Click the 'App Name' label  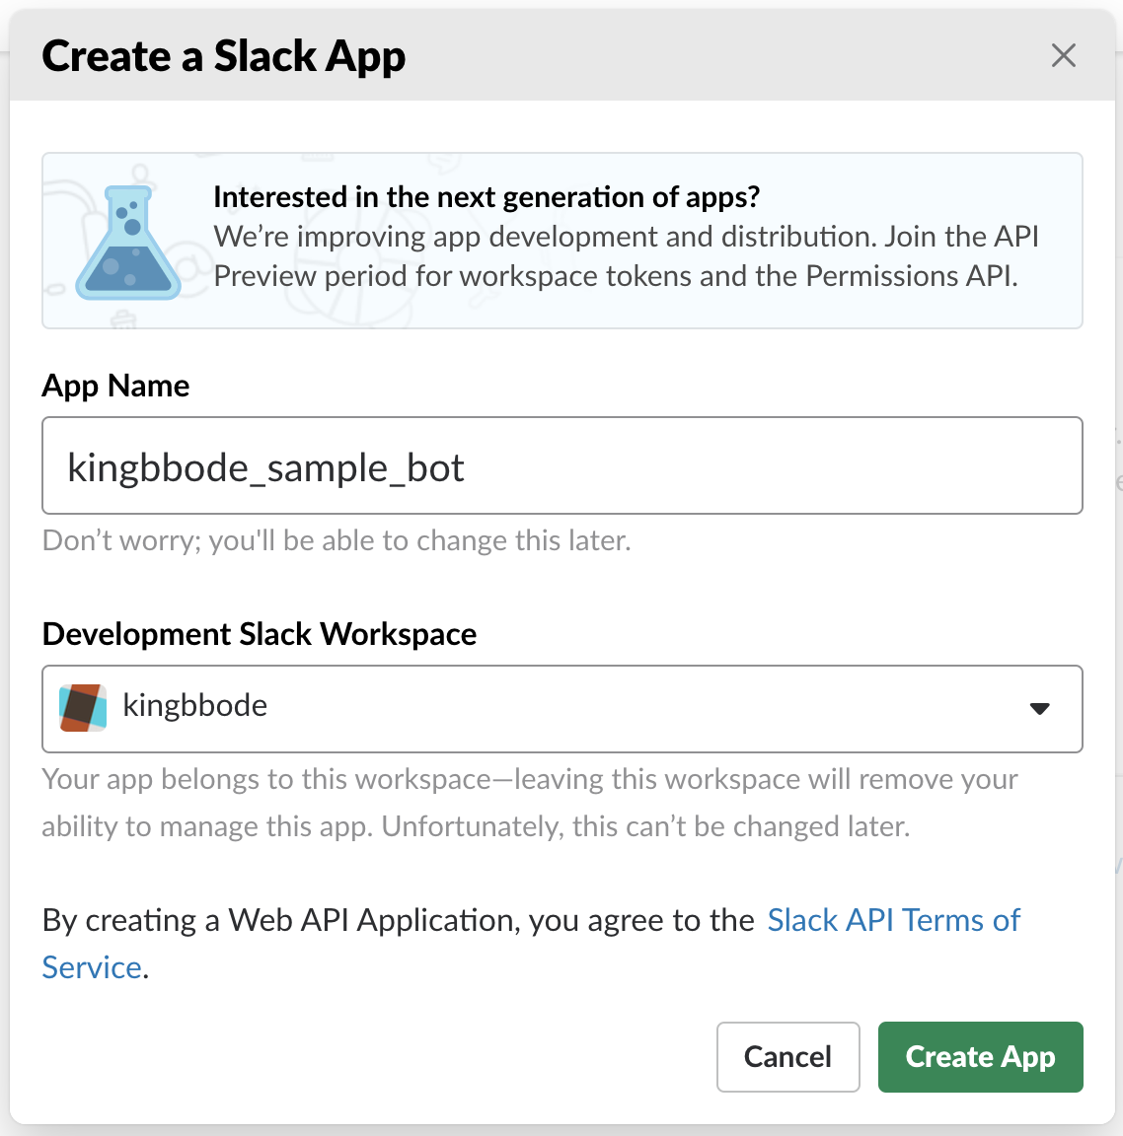coord(116,386)
